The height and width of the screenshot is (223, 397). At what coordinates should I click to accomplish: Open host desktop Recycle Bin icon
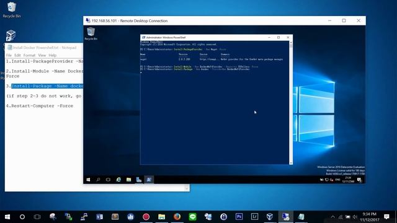(12, 10)
